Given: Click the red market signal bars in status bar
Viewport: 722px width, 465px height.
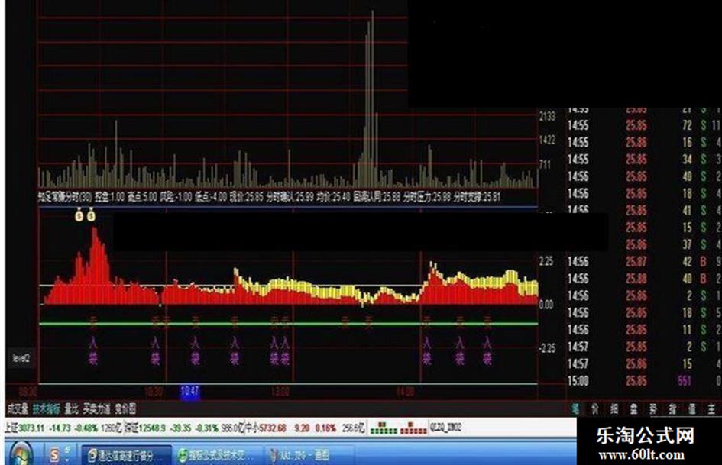Looking at the screenshot, I should coord(413,428).
